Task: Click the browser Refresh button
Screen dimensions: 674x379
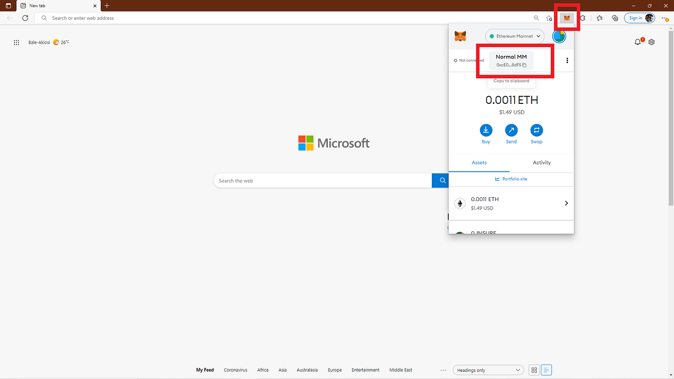Action: (x=25, y=18)
